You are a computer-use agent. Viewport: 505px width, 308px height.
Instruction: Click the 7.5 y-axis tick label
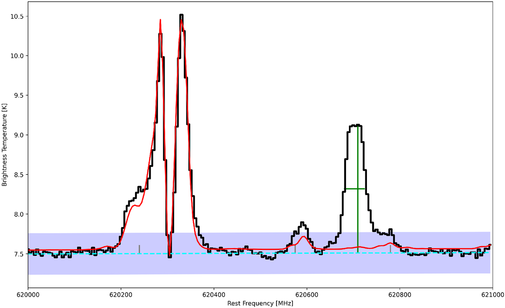(x=18, y=254)
